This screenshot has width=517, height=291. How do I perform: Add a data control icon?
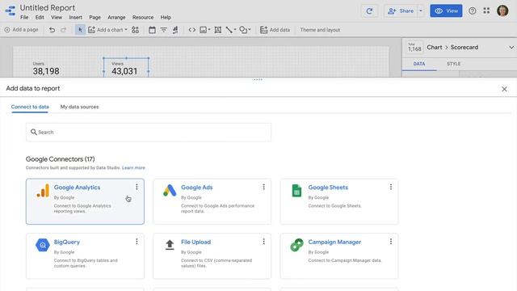[175, 30]
